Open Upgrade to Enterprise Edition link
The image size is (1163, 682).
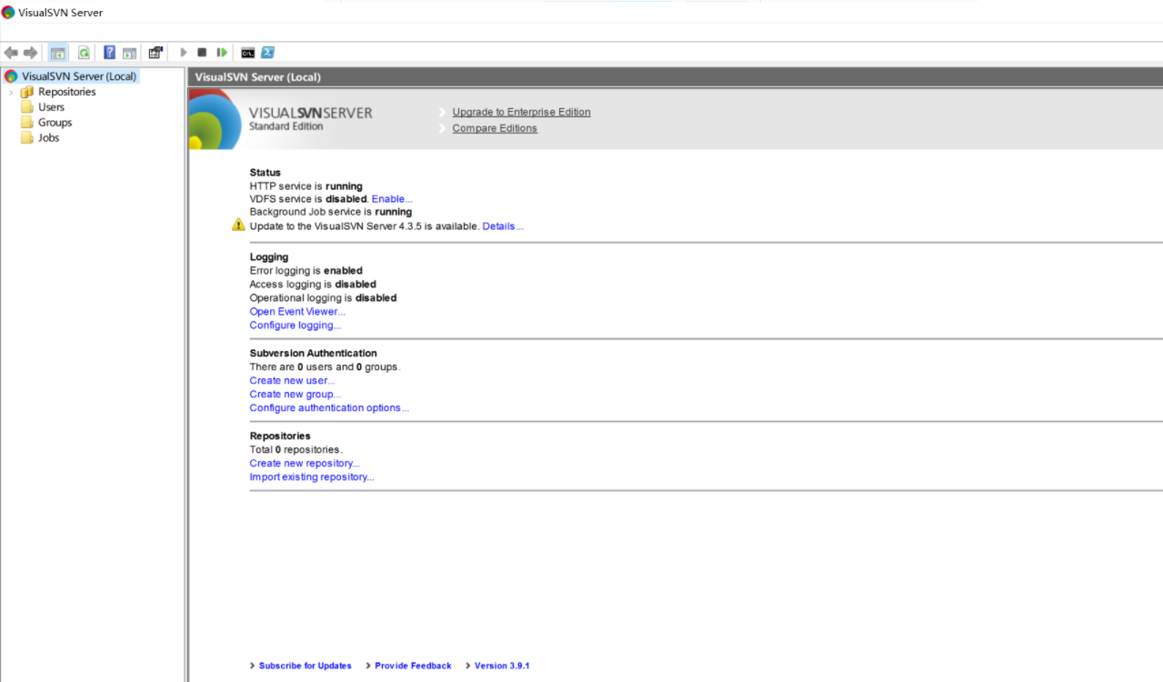coord(521,112)
